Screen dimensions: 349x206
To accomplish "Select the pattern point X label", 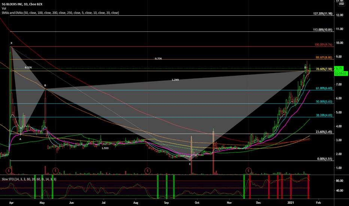I will click(x=11, y=43).
